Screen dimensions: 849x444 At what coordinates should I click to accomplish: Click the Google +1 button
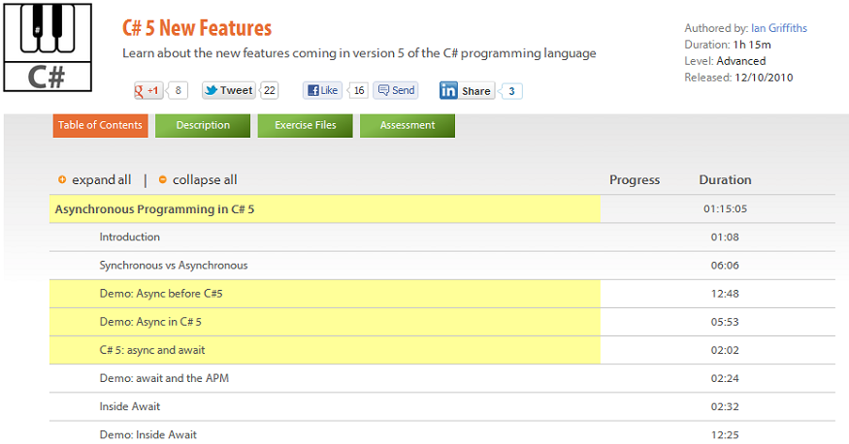tap(148, 90)
